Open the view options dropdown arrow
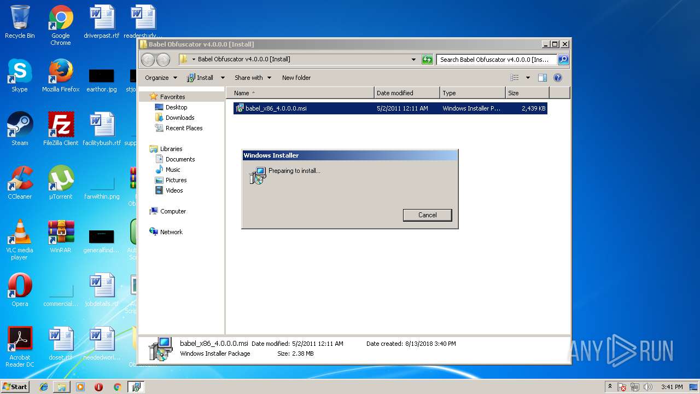 [x=528, y=78]
